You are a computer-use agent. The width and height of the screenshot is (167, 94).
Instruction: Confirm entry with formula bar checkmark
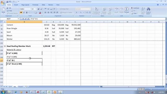tap(26, 19)
